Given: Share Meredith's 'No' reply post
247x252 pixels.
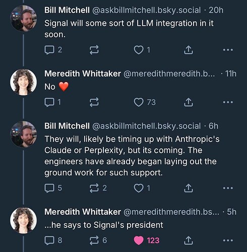Looking at the screenshot, I should tap(189, 102).
